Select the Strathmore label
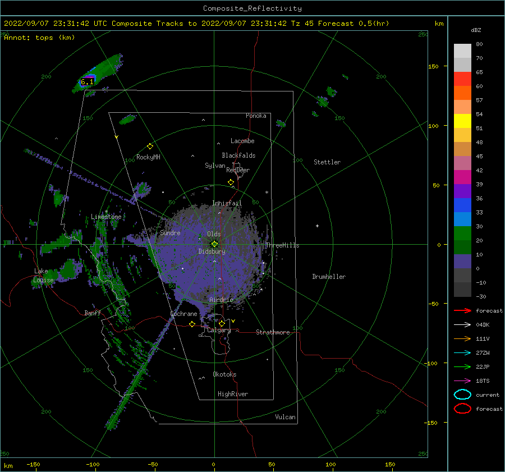 273,332
